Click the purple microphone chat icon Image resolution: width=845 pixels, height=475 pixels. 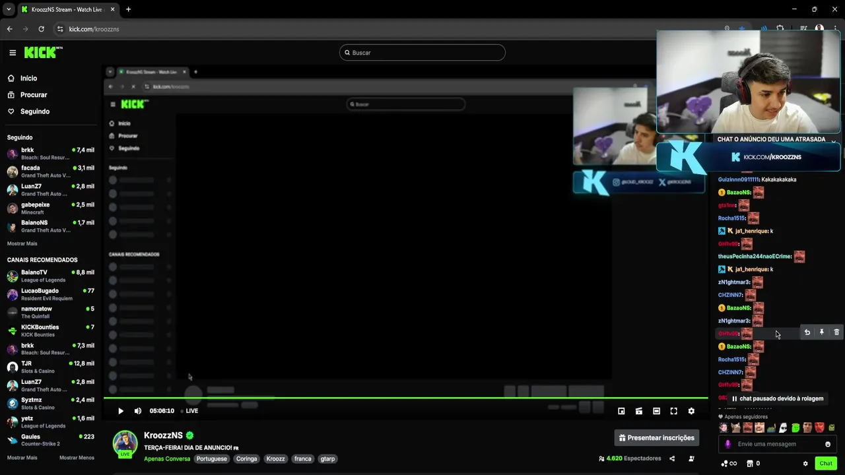(x=728, y=444)
